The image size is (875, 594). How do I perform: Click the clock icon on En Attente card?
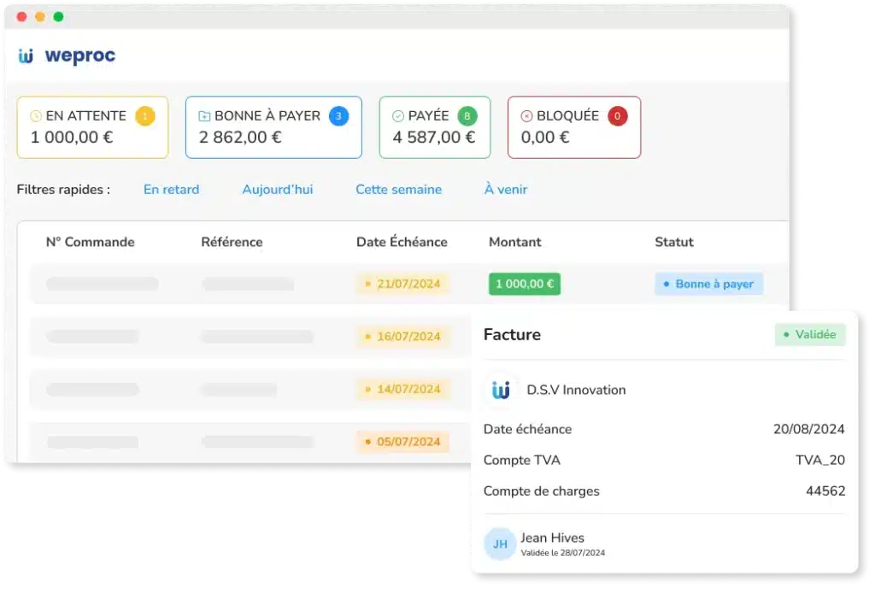[x=35, y=116]
